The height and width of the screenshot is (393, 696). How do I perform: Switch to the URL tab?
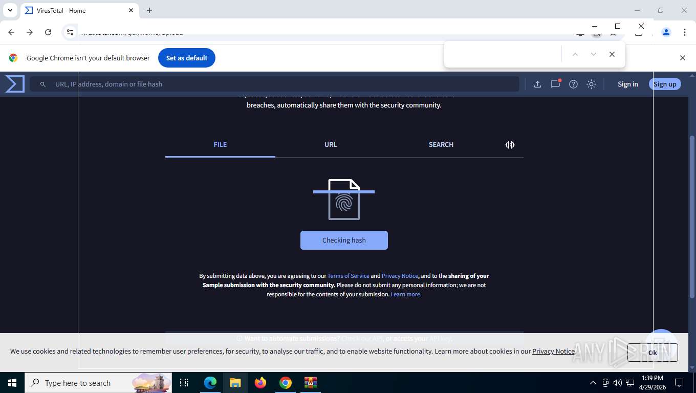click(x=331, y=145)
